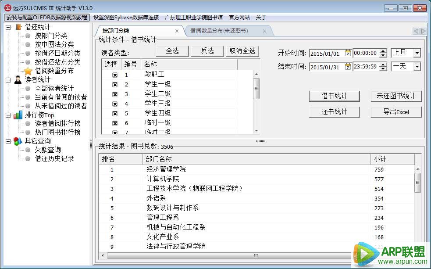The width and height of the screenshot is (431, 269).
Task: Click the 取消全选 button
Action: pyautogui.click(x=242, y=51)
